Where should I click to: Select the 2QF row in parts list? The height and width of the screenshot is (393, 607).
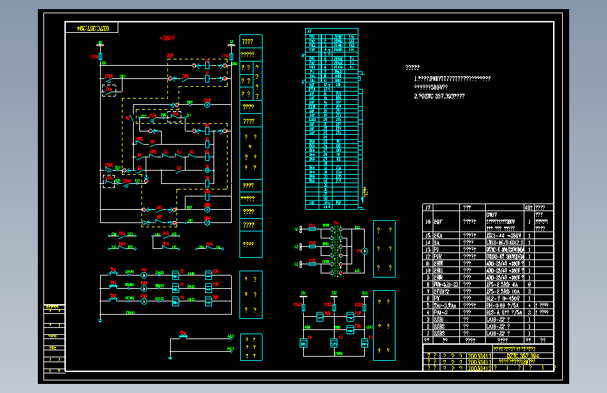[x=488, y=222]
